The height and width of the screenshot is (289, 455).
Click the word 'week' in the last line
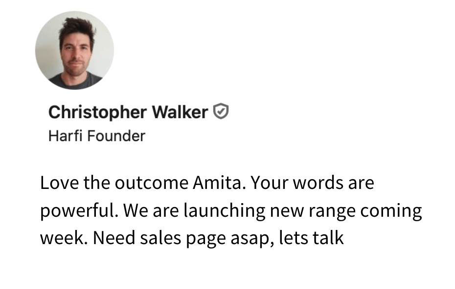tap(64, 238)
